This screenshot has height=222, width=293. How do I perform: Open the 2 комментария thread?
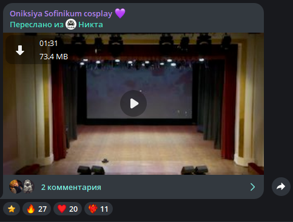point(71,187)
